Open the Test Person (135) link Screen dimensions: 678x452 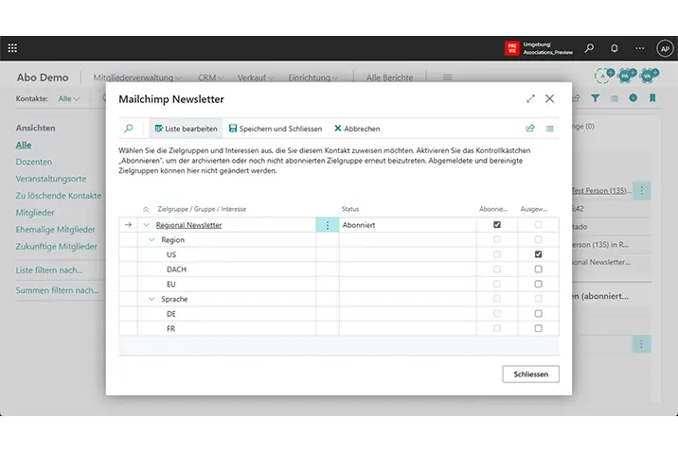601,190
